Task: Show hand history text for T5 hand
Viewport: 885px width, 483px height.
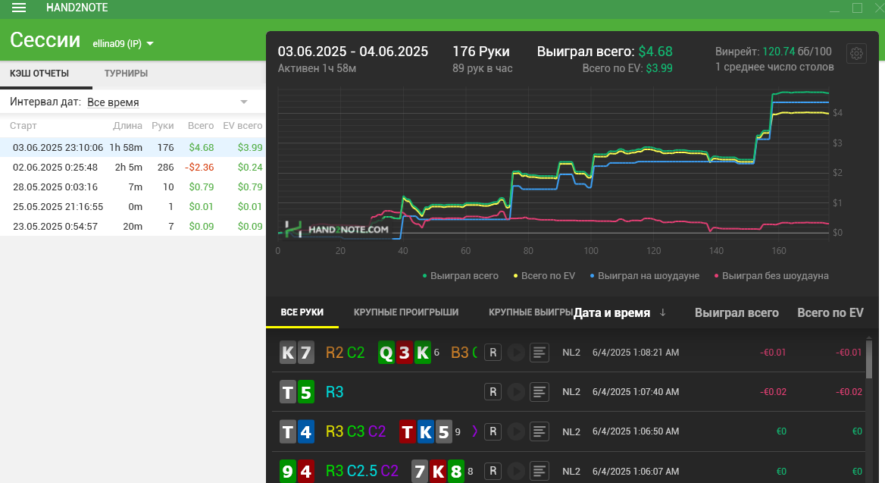Action: point(539,392)
